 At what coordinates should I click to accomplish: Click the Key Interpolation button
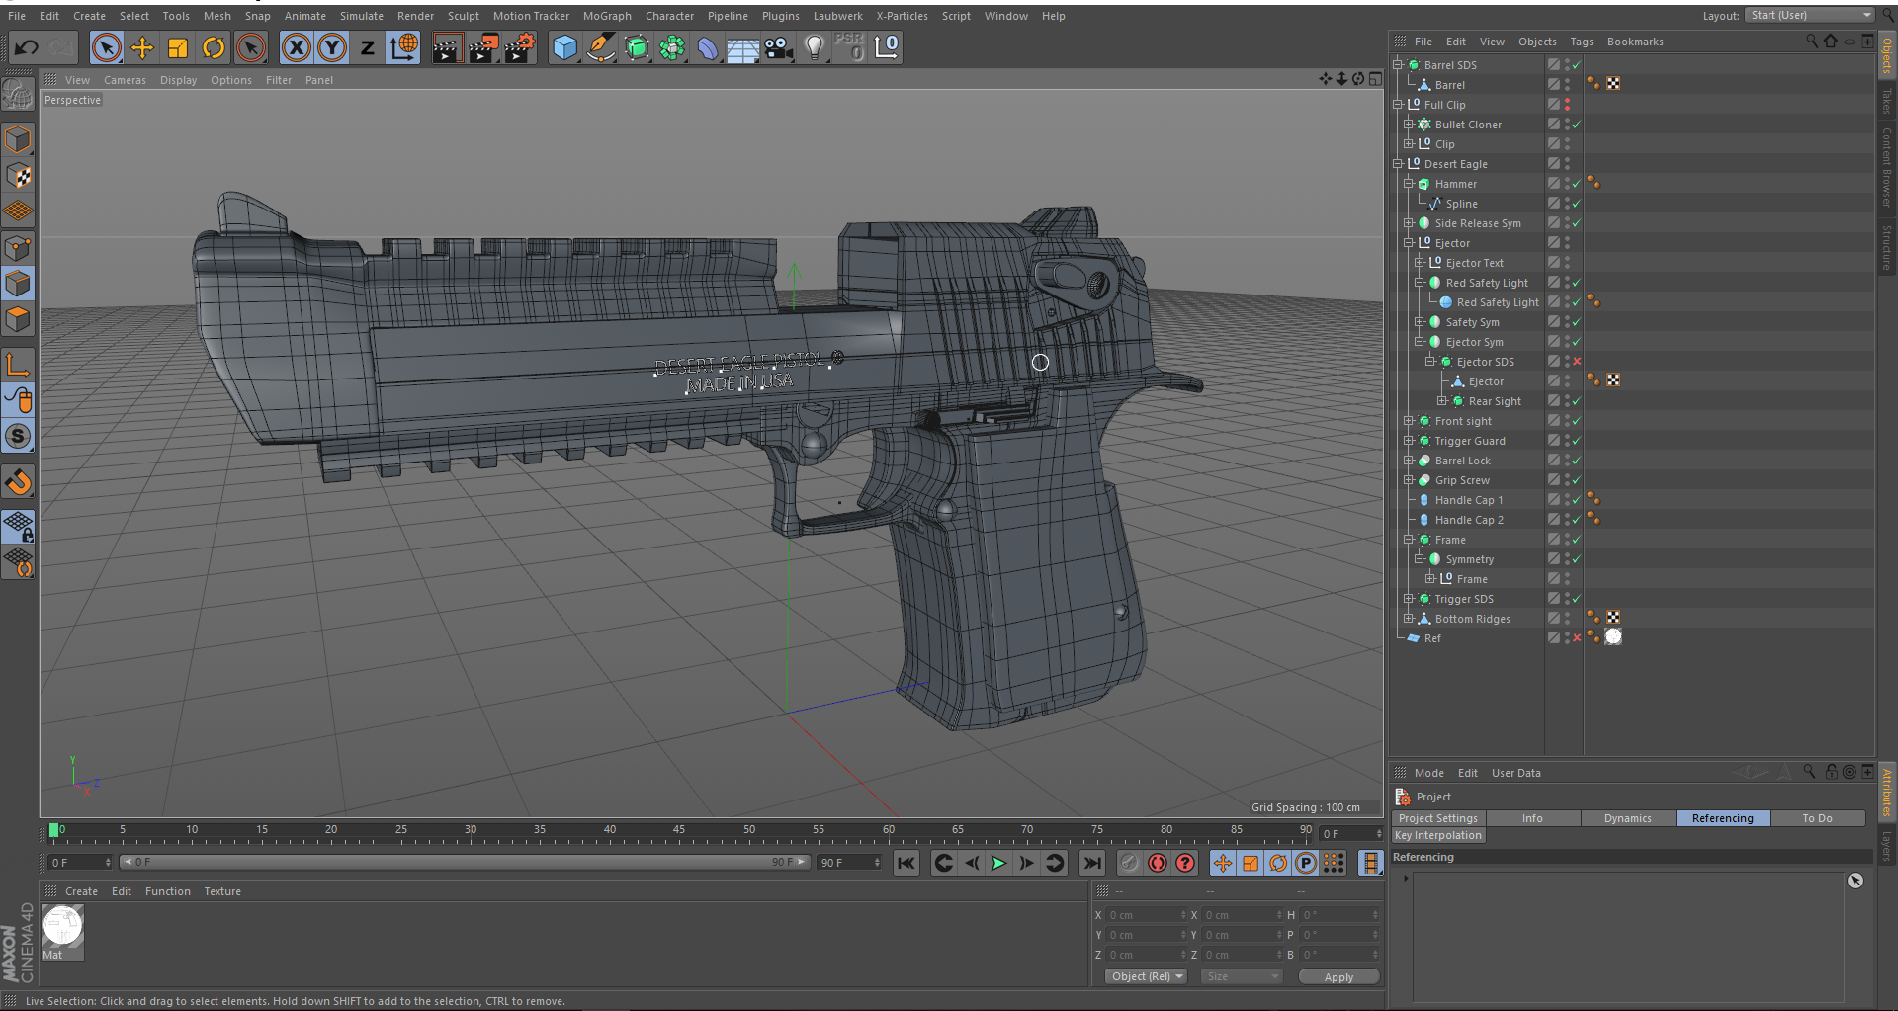(x=1438, y=835)
